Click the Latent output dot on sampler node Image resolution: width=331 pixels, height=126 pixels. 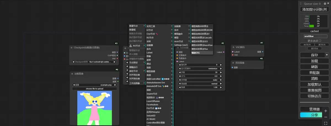pyautogui.click(x=223, y=52)
